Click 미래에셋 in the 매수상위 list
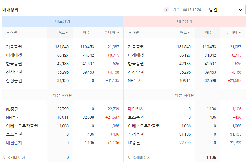This screenshot has width=248, height=164. (136, 55)
